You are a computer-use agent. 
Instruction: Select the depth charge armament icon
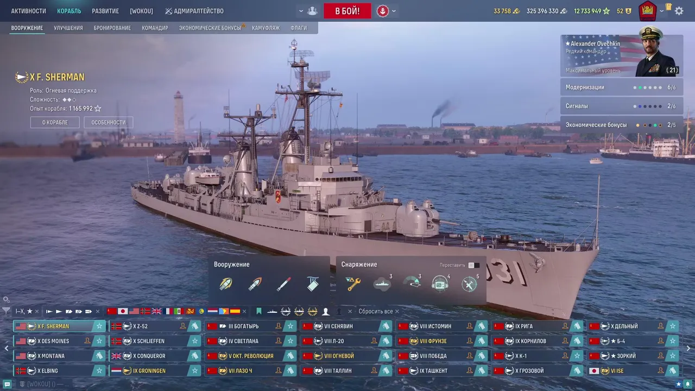pos(313,284)
